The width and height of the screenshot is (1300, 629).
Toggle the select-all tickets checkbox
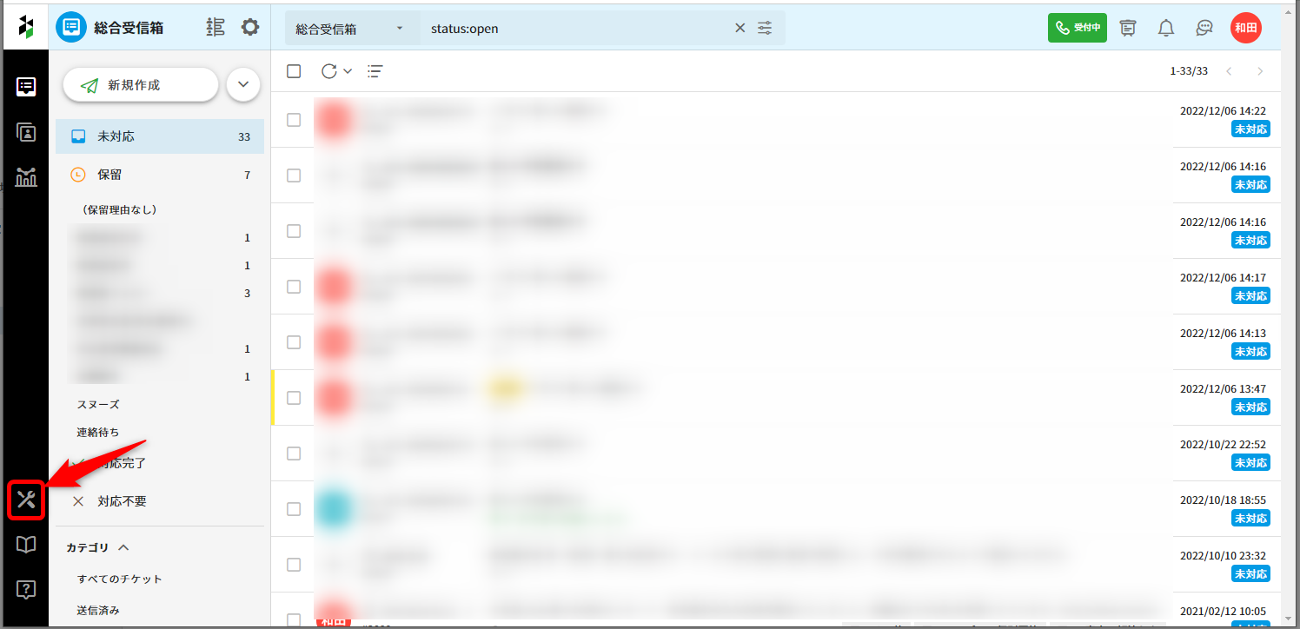click(294, 71)
